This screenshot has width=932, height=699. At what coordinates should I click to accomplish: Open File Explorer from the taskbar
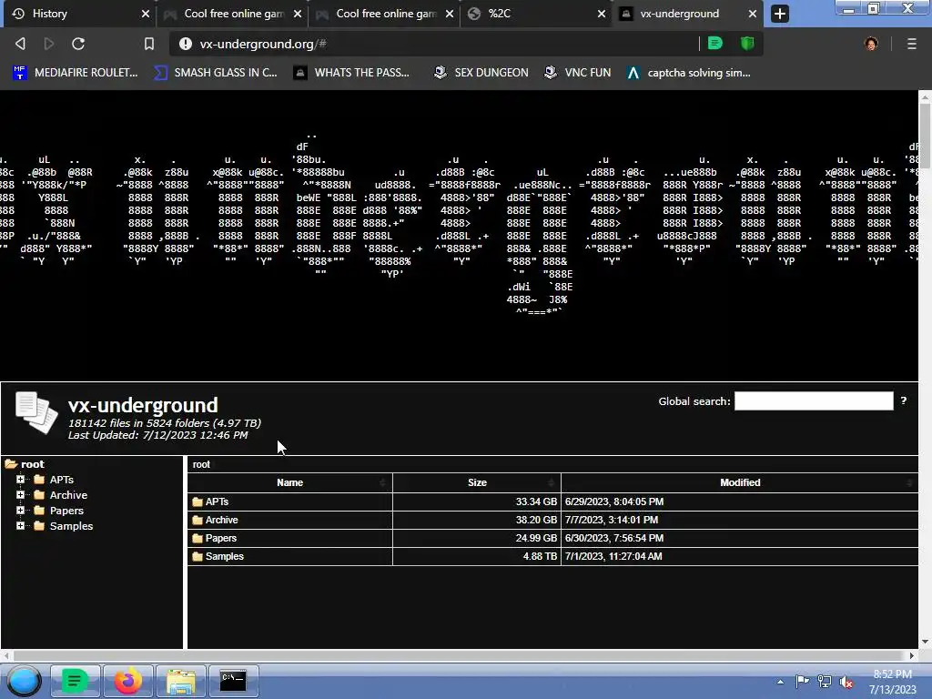[181, 681]
